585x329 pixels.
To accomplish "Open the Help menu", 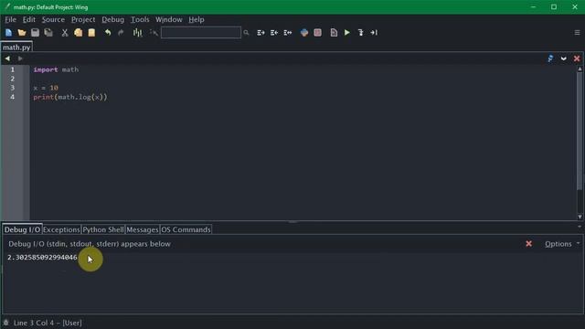I will (197, 19).
